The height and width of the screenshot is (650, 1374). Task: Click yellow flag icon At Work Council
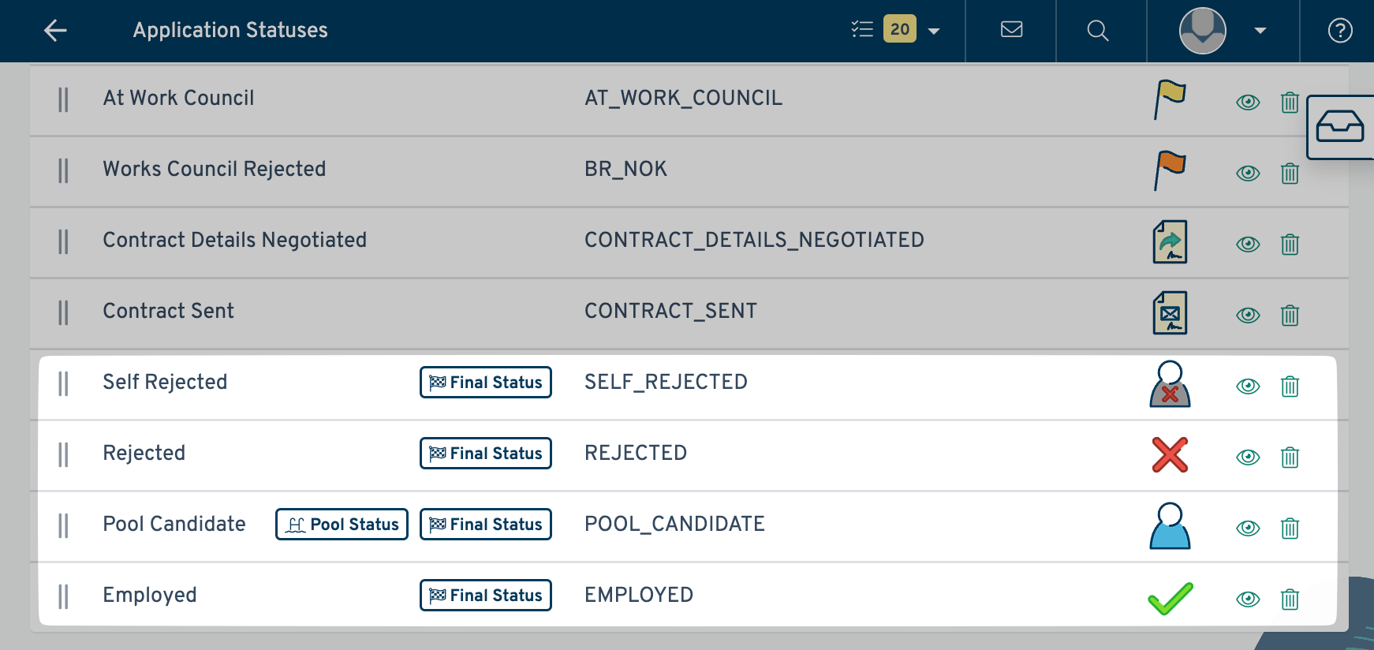coord(1170,99)
